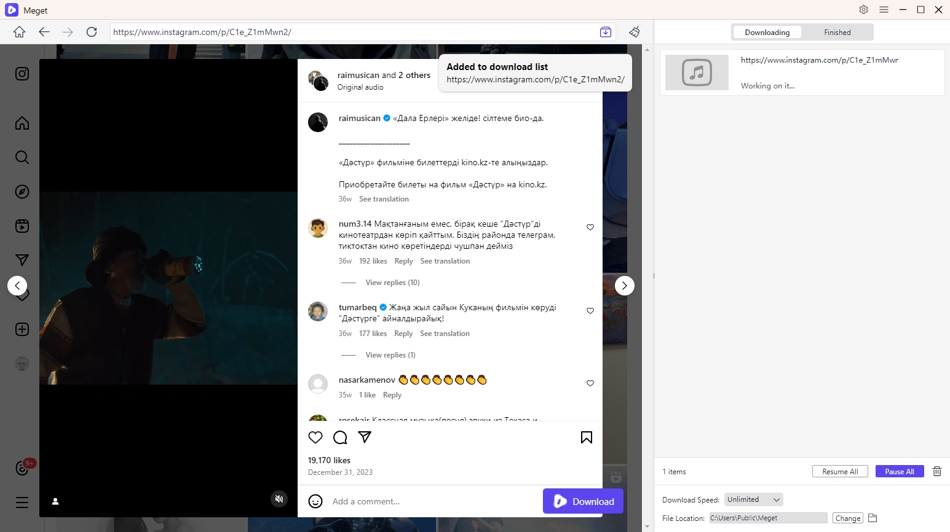Open Download Speed dropdown
The width and height of the screenshot is (950, 532).
pos(754,499)
